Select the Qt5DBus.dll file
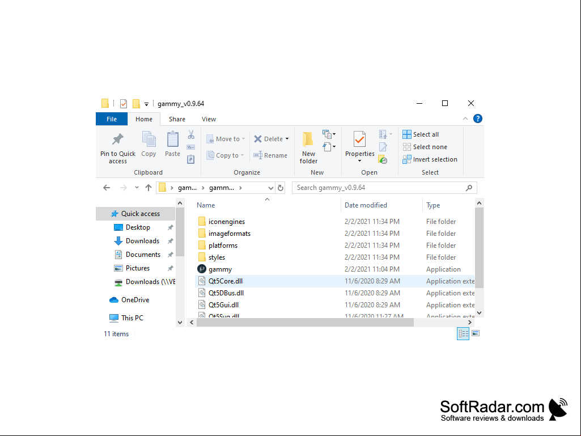The width and height of the screenshot is (581, 436). [226, 293]
